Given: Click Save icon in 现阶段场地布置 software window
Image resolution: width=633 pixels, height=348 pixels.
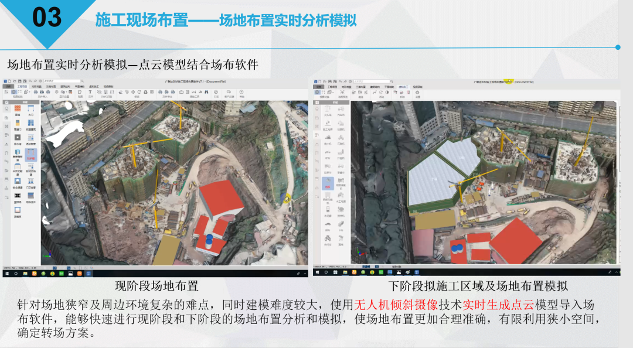Looking at the screenshot, I should pyautogui.click(x=19, y=81).
